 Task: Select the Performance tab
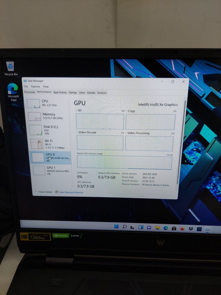tap(44, 92)
